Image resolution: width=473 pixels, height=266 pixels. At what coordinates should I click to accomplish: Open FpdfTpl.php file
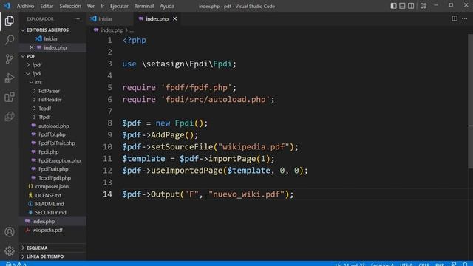pos(52,134)
